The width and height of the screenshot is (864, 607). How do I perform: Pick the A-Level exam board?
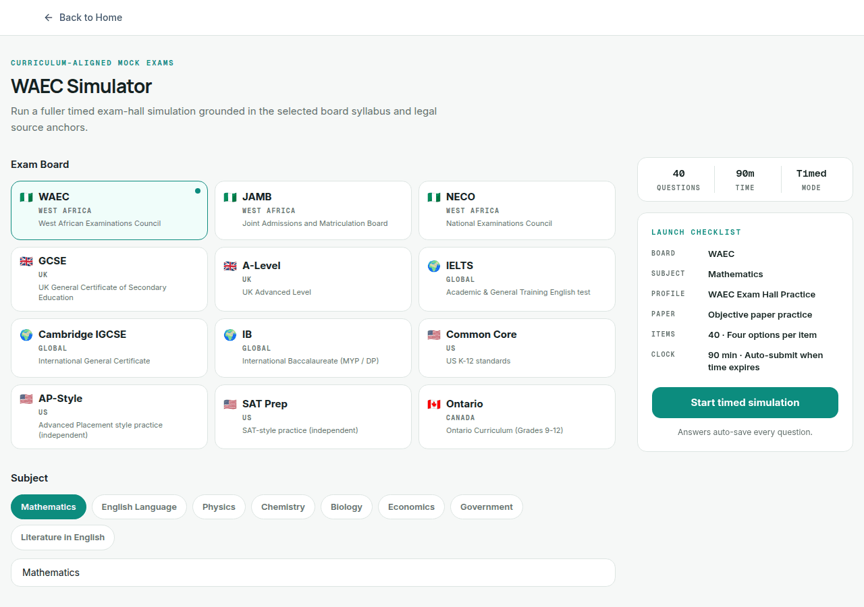click(x=313, y=279)
